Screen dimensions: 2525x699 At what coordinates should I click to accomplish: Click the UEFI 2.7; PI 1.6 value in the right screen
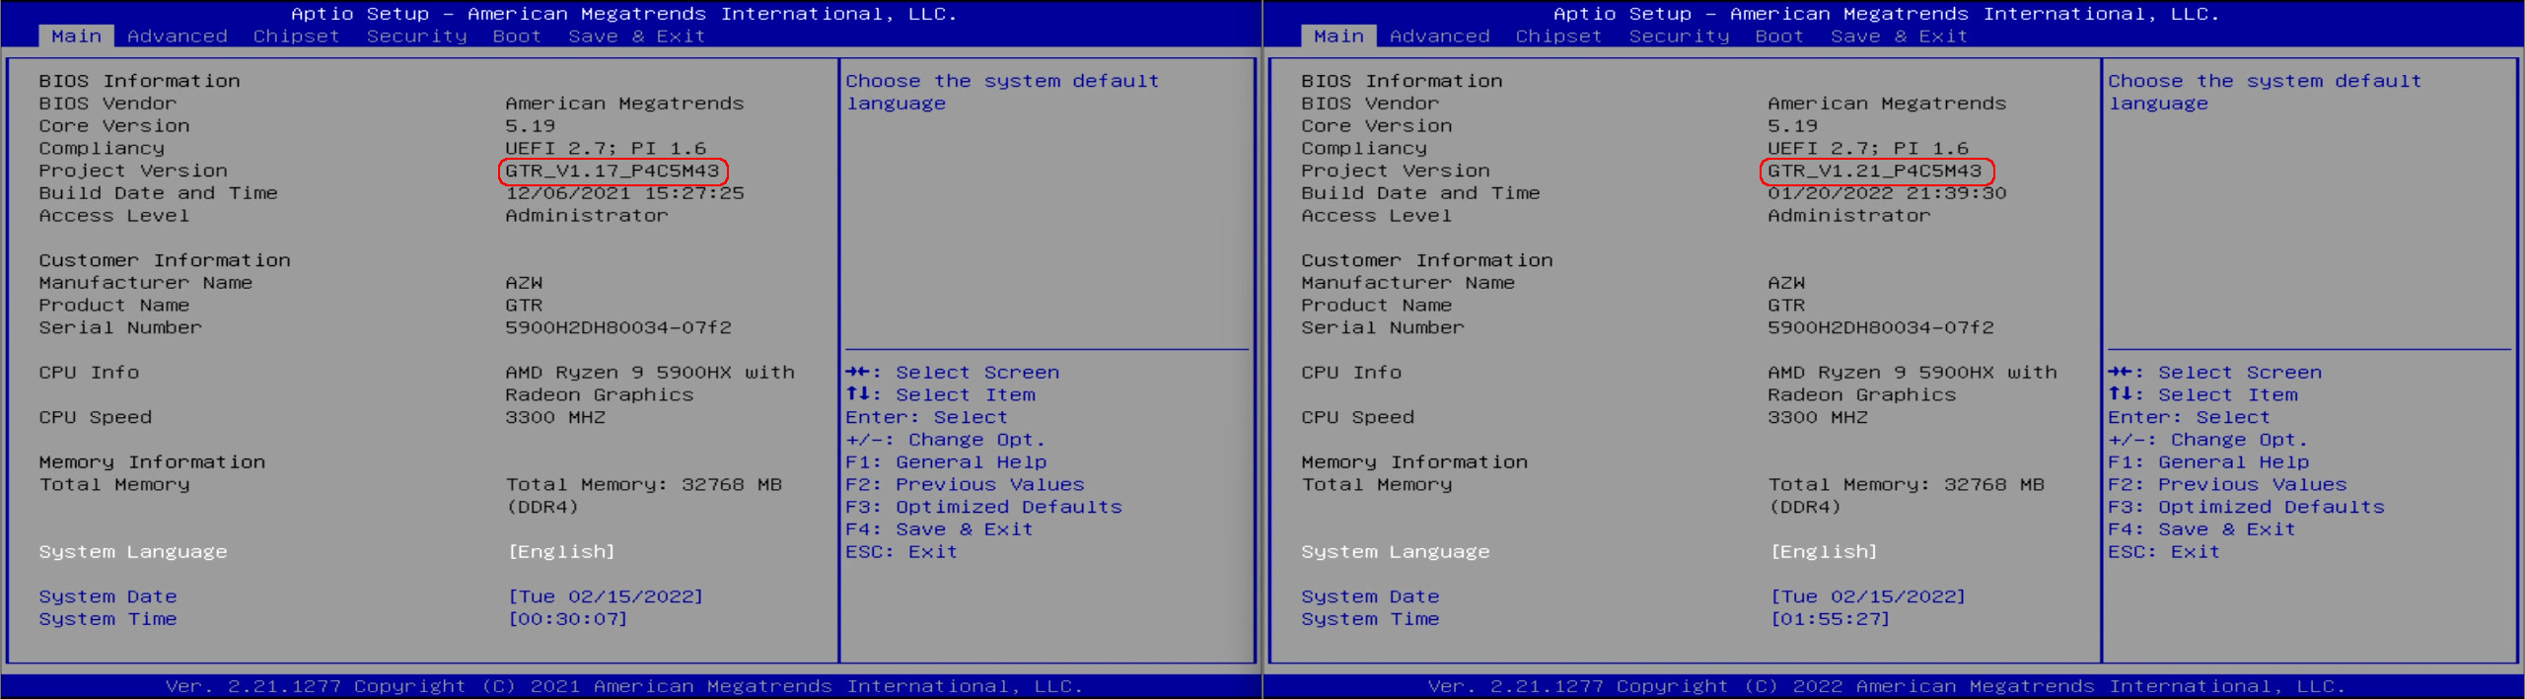pyautogui.click(x=1868, y=149)
